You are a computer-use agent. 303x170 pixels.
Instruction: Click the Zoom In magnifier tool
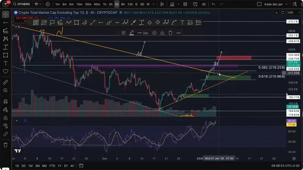click(x=6, y=90)
